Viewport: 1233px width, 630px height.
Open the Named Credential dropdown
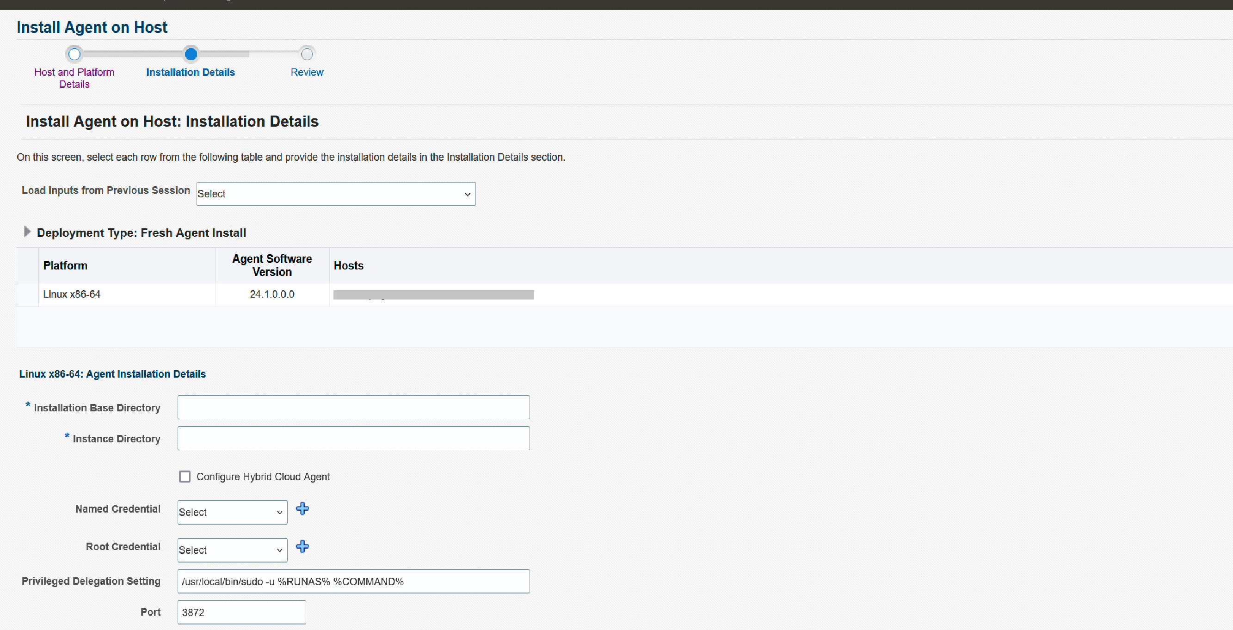(232, 512)
